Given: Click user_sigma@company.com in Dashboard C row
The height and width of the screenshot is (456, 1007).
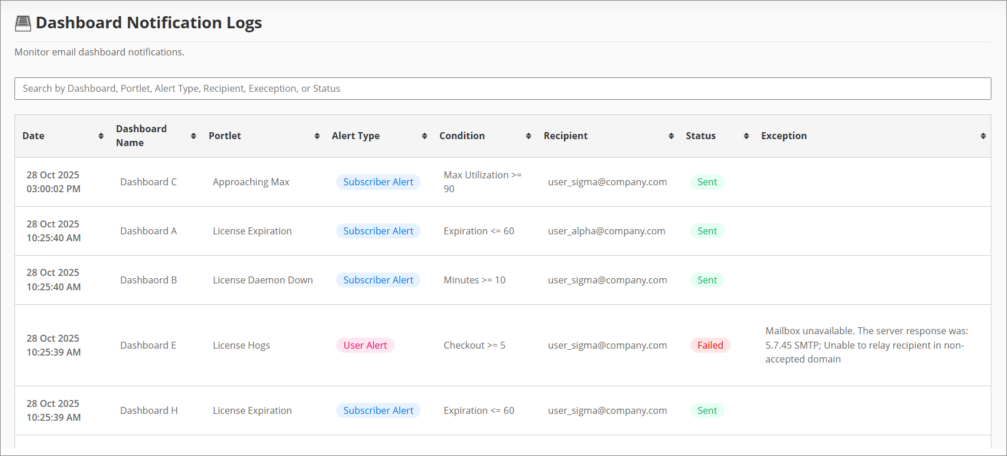Looking at the screenshot, I should click(607, 182).
